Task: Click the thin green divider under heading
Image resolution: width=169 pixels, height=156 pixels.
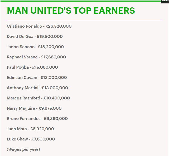Action: [84, 20]
